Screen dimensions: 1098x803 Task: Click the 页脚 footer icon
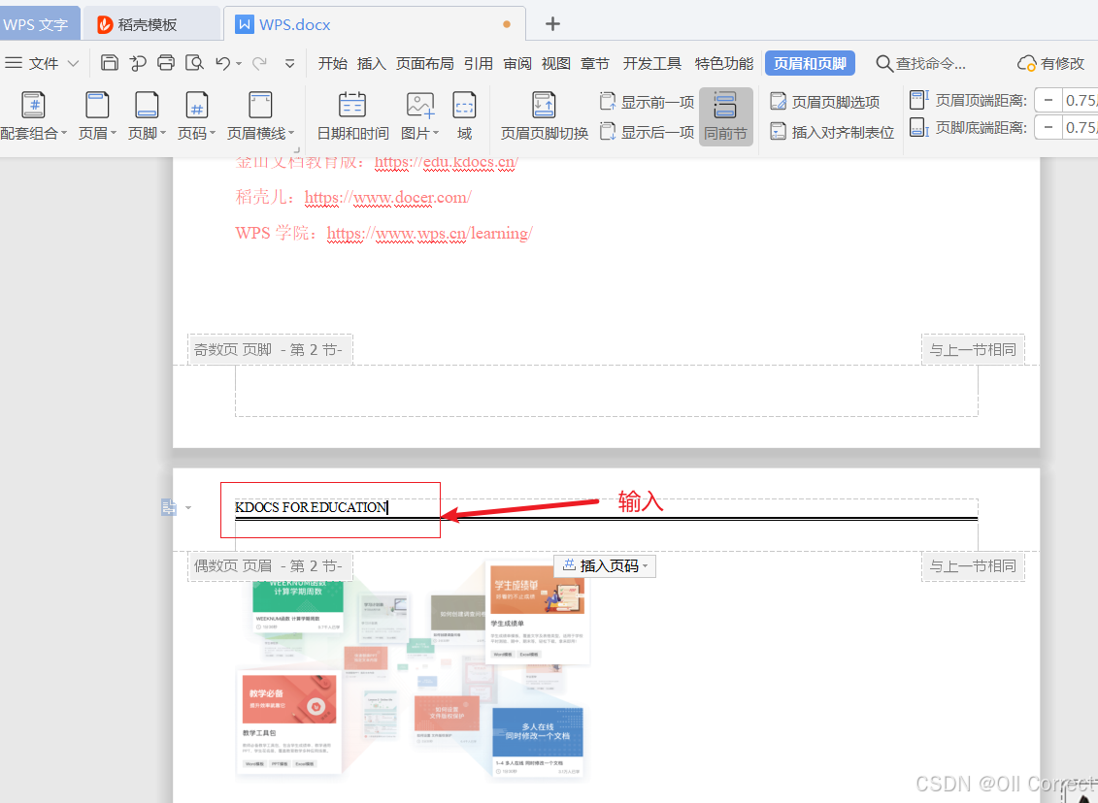click(x=147, y=105)
